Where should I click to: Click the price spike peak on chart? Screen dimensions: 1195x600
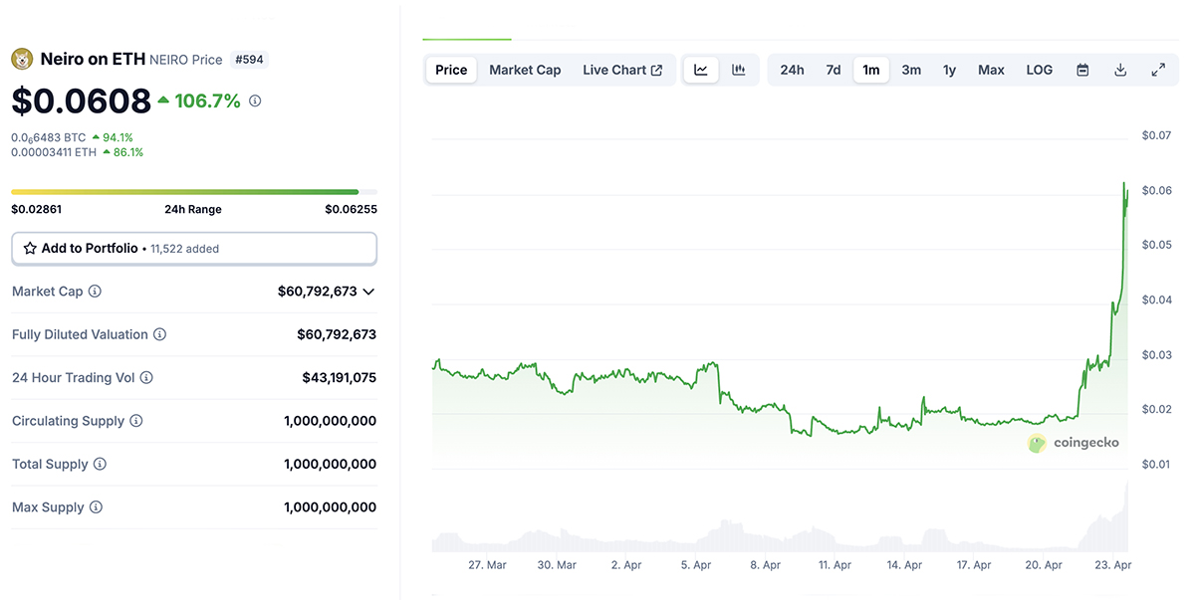click(x=1124, y=184)
